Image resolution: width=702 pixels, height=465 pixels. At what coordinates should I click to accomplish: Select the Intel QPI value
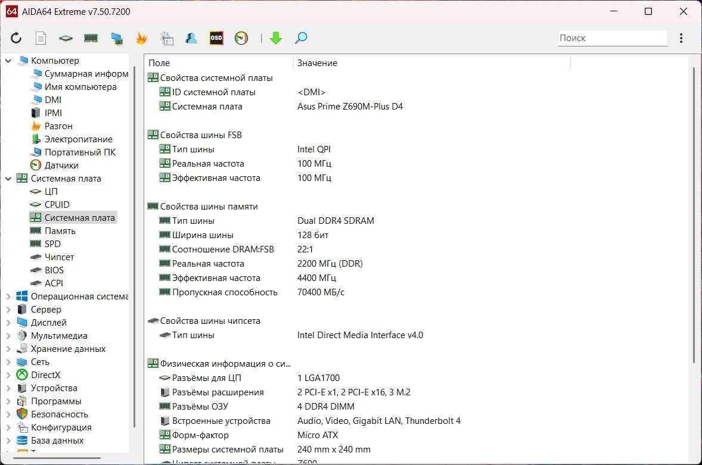[314, 149]
